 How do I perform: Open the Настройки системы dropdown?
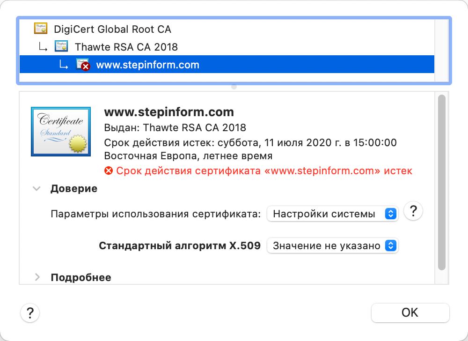pos(332,214)
